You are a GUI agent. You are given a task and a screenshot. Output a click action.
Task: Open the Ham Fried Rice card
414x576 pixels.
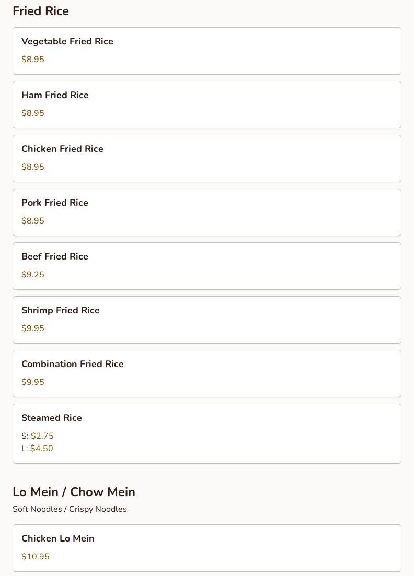206,104
